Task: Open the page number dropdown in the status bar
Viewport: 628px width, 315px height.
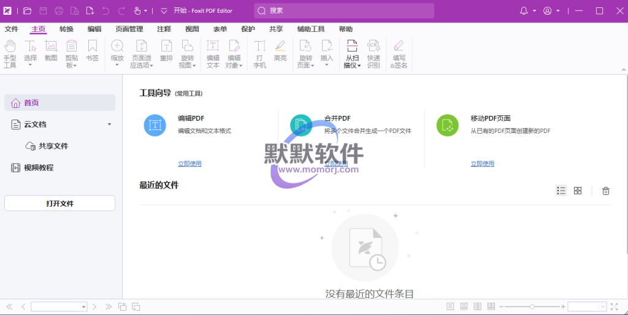Action: point(84,306)
